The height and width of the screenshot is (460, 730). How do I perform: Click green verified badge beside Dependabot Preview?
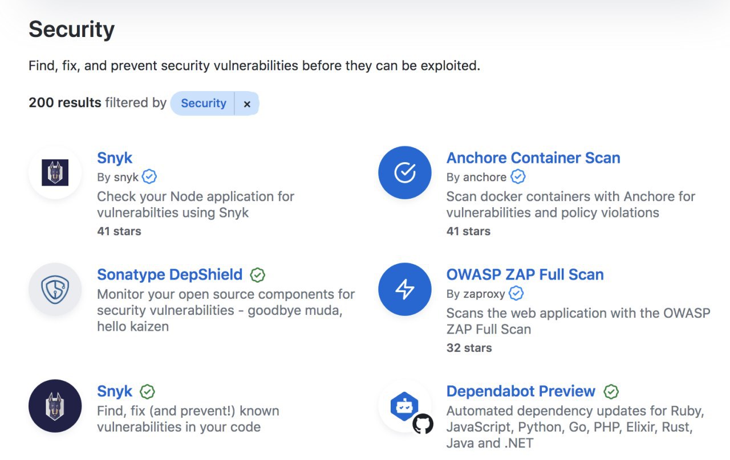[x=611, y=392]
